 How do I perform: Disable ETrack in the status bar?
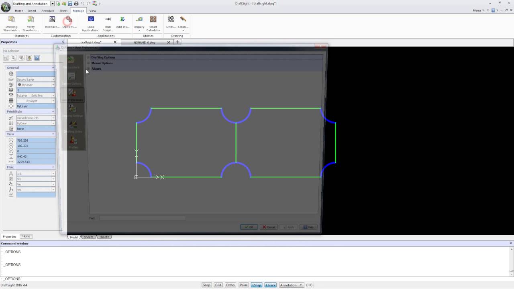pyautogui.click(x=271, y=285)
